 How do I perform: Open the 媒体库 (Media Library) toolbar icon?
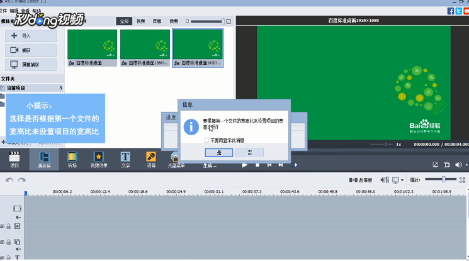tap(44, 160)
